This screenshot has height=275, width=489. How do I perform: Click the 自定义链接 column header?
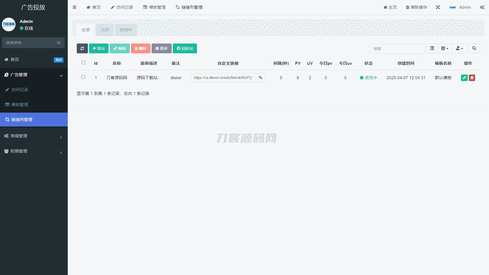228,63
